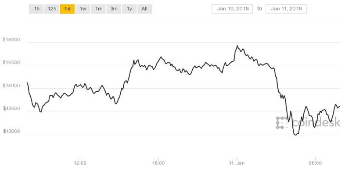345x172 pixels.
Task: Click the 06:00 x-axis label
Action: tap(315, 163)
